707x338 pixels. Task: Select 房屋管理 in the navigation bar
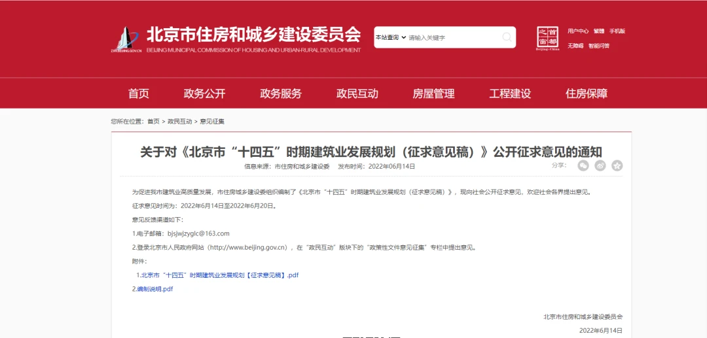click(433, 93)
